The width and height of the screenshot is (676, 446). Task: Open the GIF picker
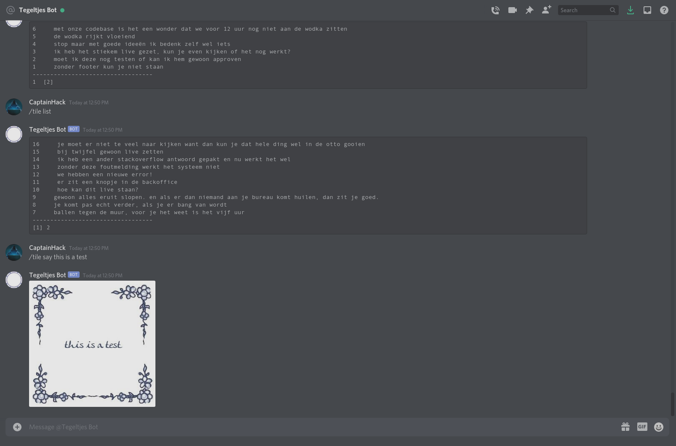[x=642, y=427]
